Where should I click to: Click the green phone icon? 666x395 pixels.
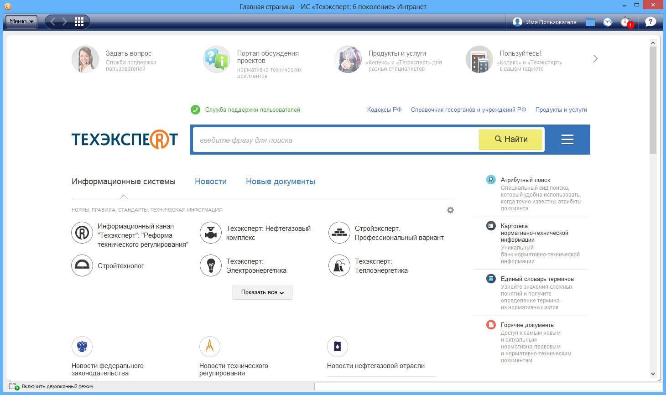(195, 109)
